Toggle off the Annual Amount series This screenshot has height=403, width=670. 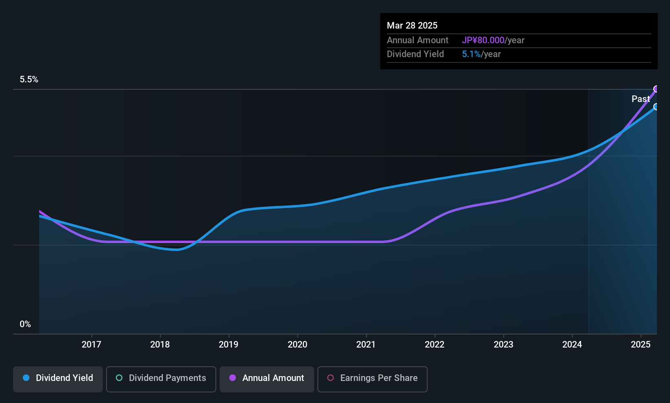(x=267, y=378)
